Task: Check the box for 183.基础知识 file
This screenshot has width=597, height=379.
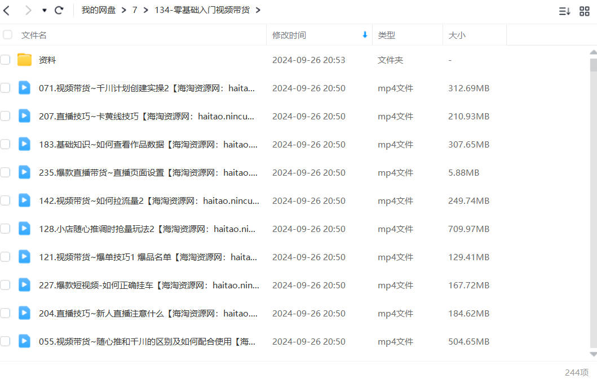Action: click(x=5, y=144)
